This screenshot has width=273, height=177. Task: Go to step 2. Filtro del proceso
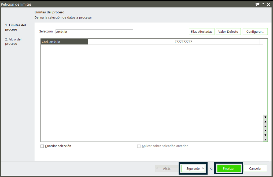[13, 41]
